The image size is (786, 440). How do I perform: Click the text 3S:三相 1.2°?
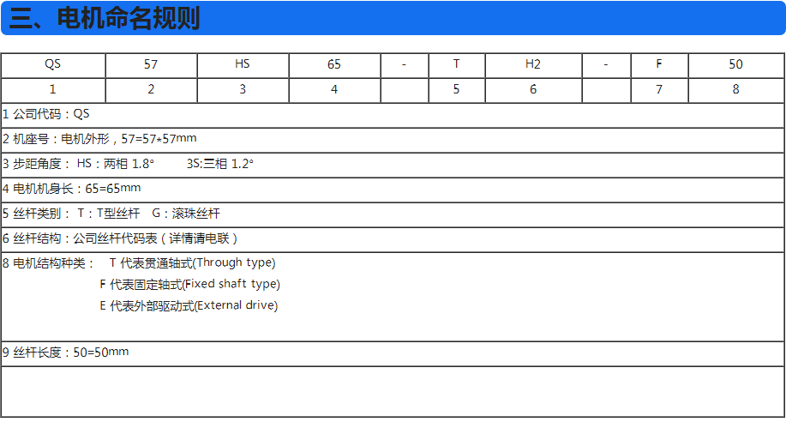[x=220, y=164]
